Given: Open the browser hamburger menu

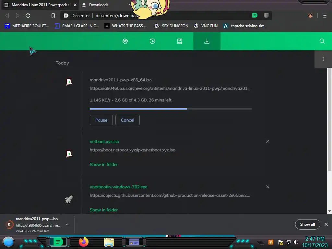Looking at the screenshot, I should pos(325,16).
